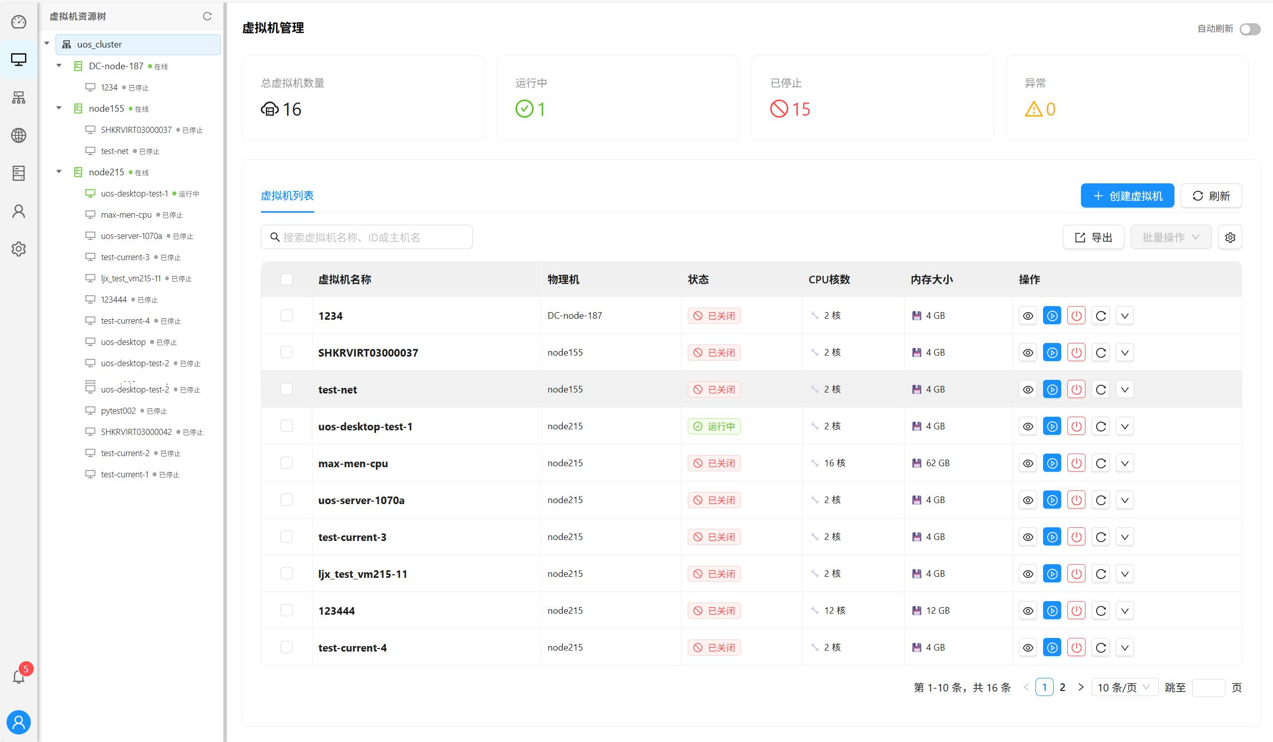
Task: Click the 创建虚拟机 button
Action: (x=1127, y=195)
